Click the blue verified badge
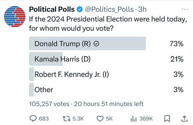Screen dimensions: 193x125 [x=80, y=9]
